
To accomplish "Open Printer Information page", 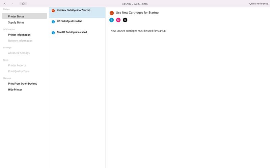I will (19, 35).
